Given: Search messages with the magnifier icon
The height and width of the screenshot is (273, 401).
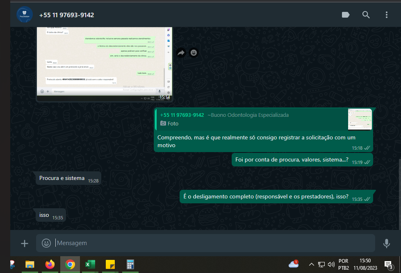Looking at the screenshot, I should [366, 15].
